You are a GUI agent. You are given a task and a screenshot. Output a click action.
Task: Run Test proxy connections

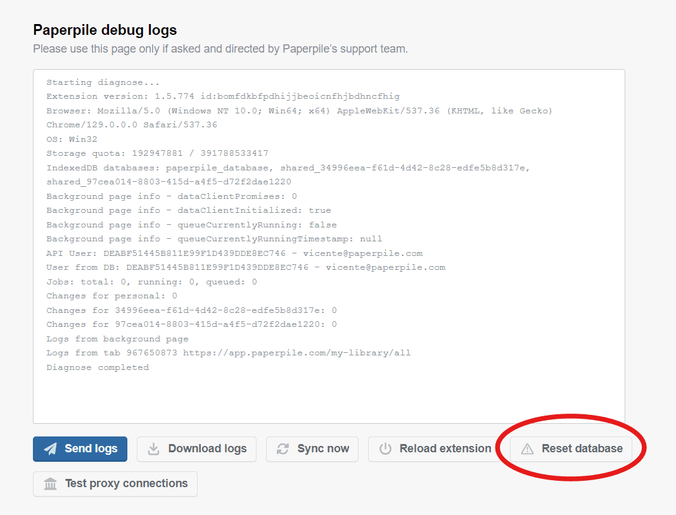pyautogui.click(x=115, y=484)
